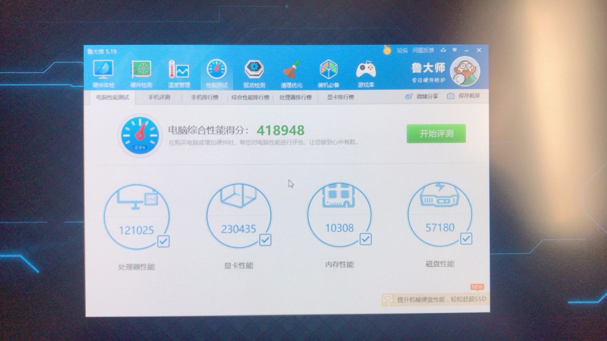Click the 鲁大师 5.19 window title

coord(102,52)
